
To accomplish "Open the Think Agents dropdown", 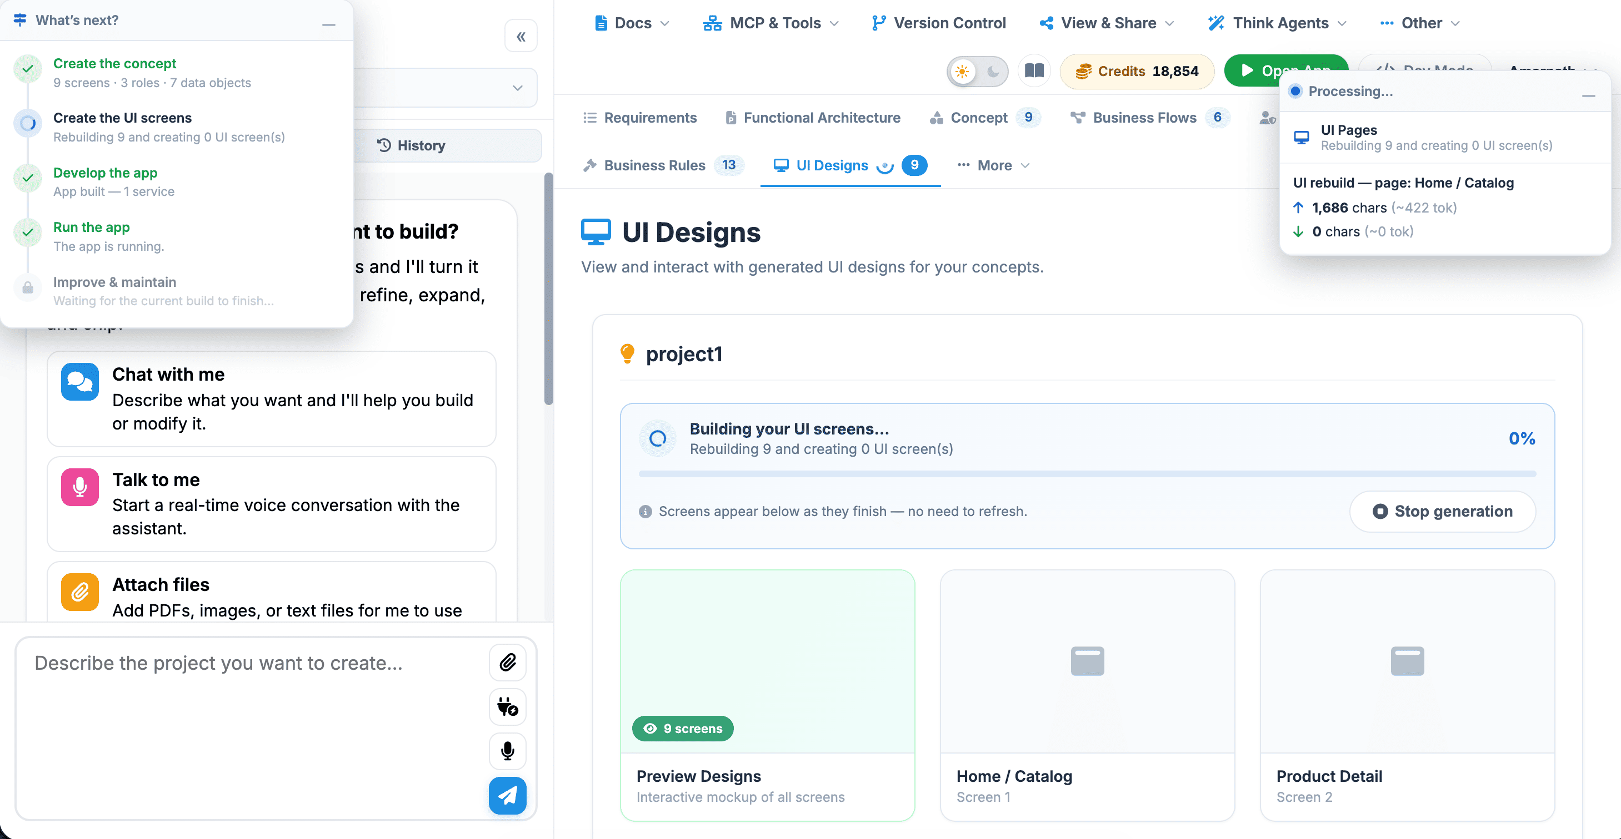I will click(1278, 23).
